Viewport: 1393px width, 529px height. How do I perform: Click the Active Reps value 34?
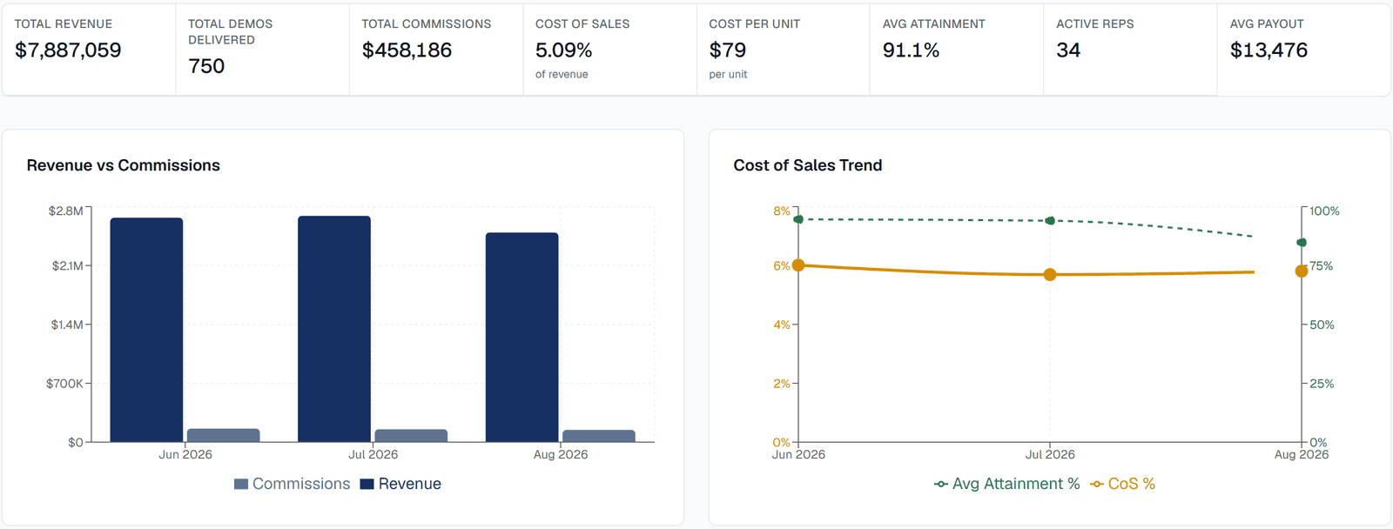(1068, 50)
